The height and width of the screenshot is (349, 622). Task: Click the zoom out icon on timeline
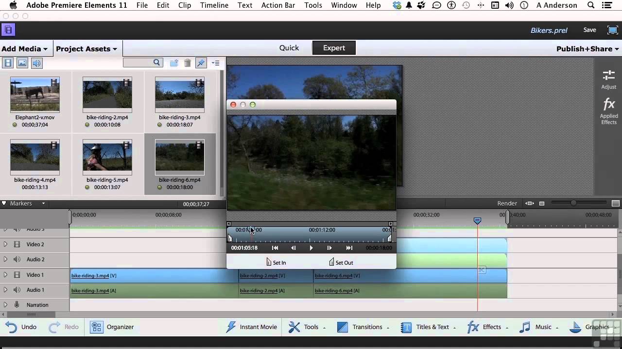coord(542,204)
